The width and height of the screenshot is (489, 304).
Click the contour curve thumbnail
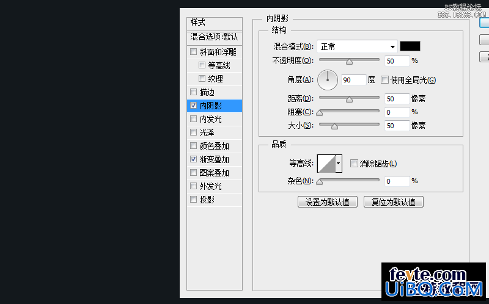pyautogui.click(x=326, y=164)
